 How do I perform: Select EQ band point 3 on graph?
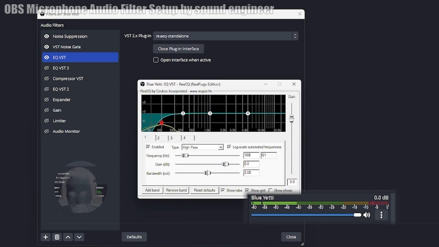(210, 113)
